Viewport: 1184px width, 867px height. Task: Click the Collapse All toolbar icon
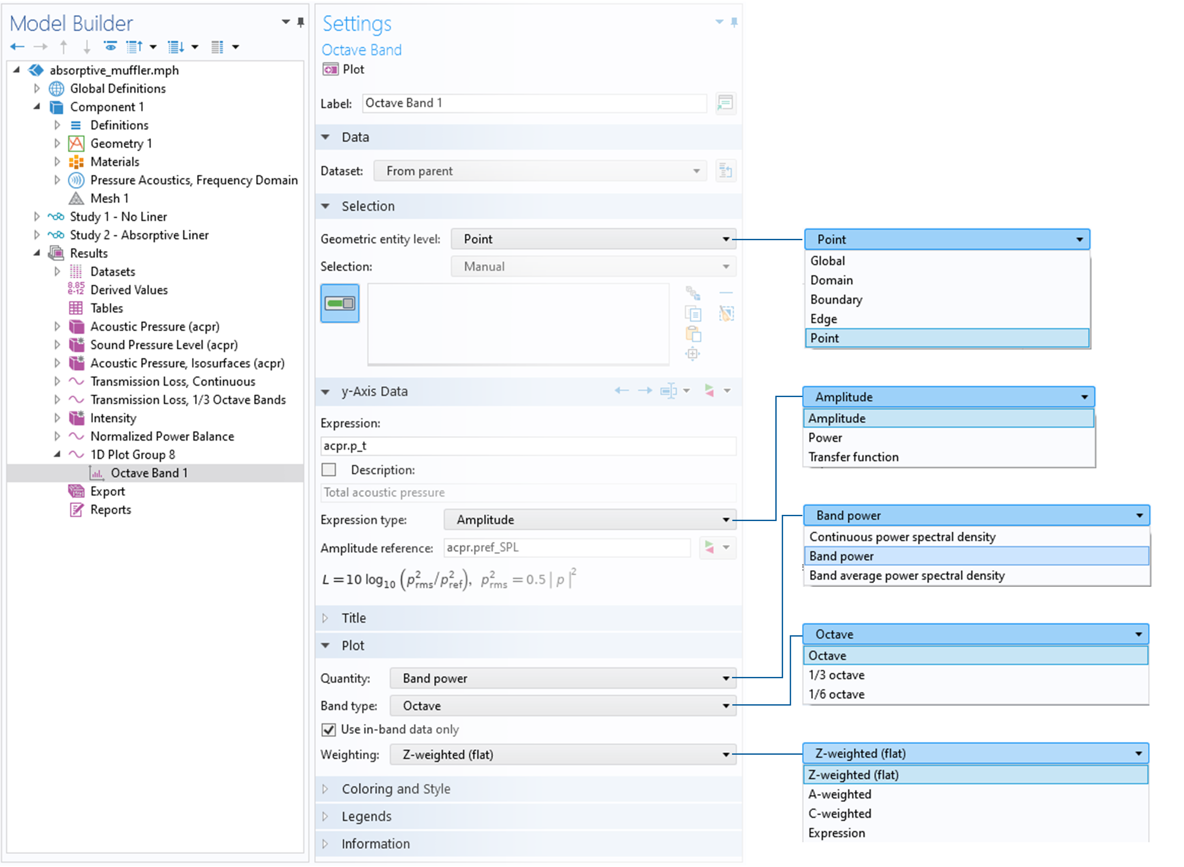134,47
